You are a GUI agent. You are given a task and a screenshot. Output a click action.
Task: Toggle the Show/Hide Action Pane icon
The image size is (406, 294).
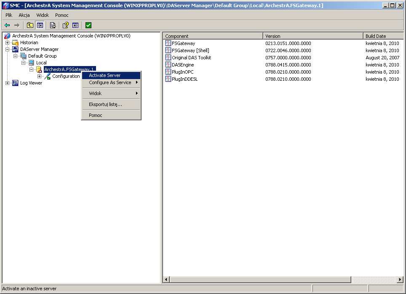click(75, 25)
